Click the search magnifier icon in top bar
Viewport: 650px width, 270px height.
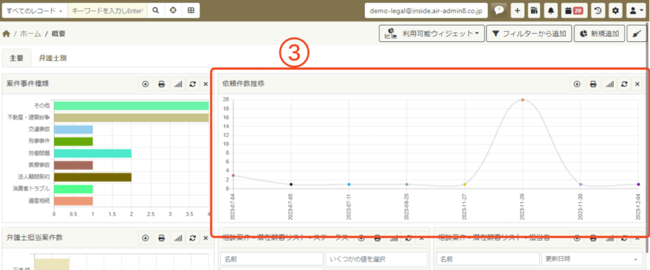tap(156, 11)
